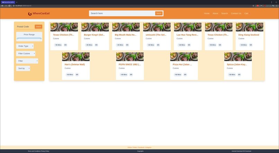279x153 pixels.
Task: Open the PGFN SINCE 1982 (... restaurant title
Action: coord(129,65)
